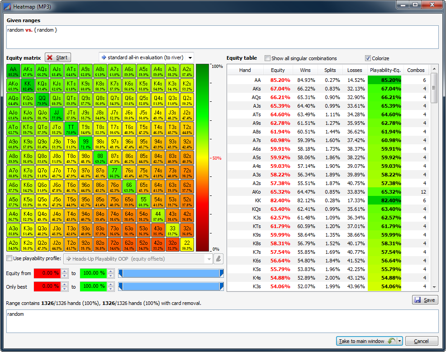The height and width of the screenshot is (352, 446).
Task: Click the equity table scroll up arrow
Action: [x=434, y=69]
